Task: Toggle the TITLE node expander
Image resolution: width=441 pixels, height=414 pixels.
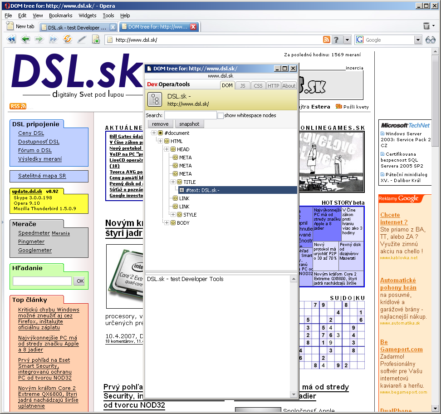Action: tap(173, 182)
